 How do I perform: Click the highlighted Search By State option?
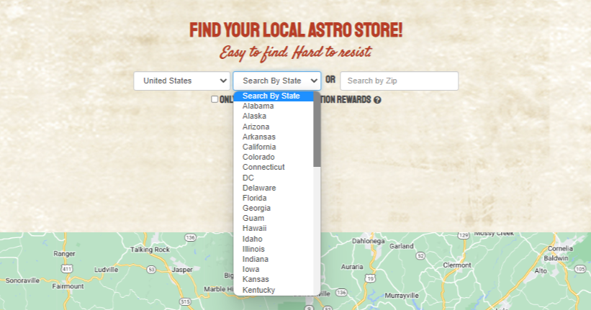pyautogui.click(x=271, y=96)
